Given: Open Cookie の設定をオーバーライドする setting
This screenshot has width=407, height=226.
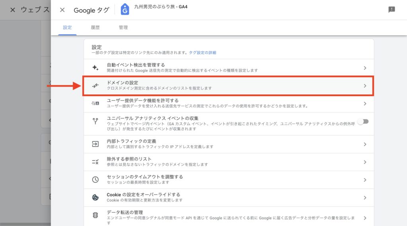Looking at the screenshot, I should pyautogui.click(x=229, y=197).
